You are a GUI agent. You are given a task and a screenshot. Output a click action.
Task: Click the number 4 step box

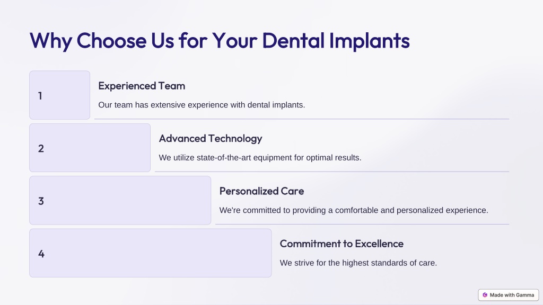pos(150,253)
